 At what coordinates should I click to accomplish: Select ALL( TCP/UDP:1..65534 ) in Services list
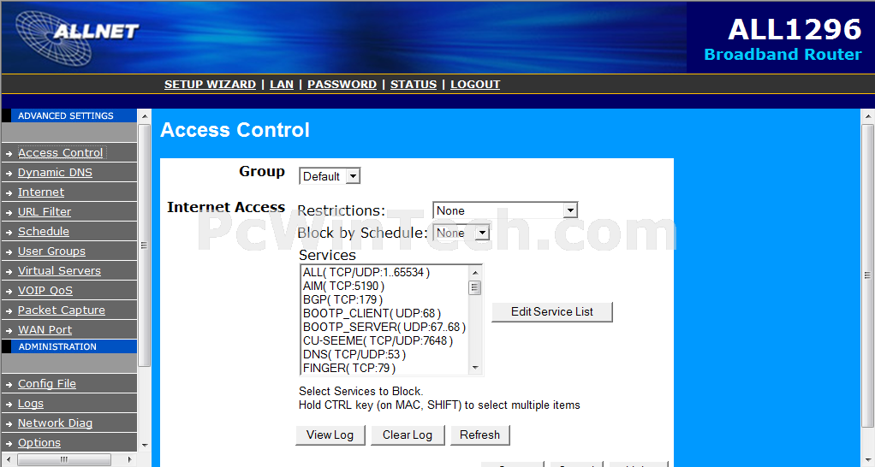366,273
